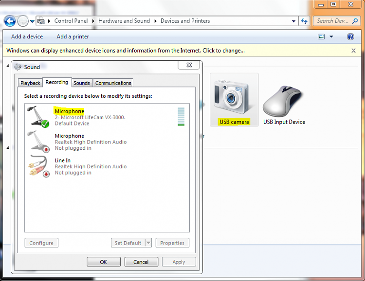This screenshot has height=281, width=365.
Task: Expand the arrow after Control Panel breadcrumb
Action: 93,21
